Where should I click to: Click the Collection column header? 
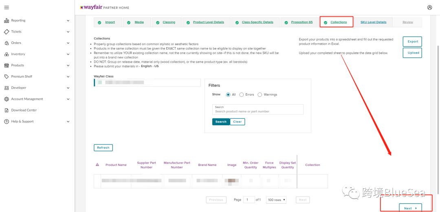click(x=312, y=165)
